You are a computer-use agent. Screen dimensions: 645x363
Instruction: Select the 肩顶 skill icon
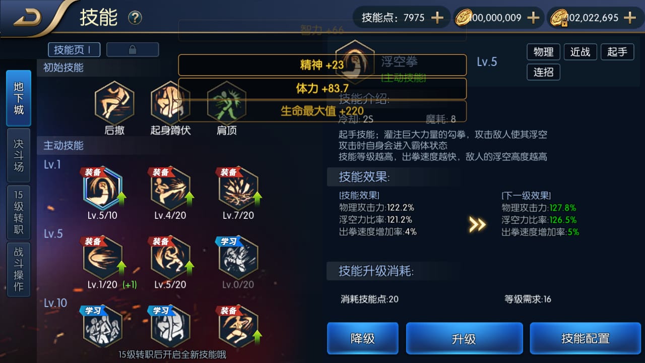(226, 102)
